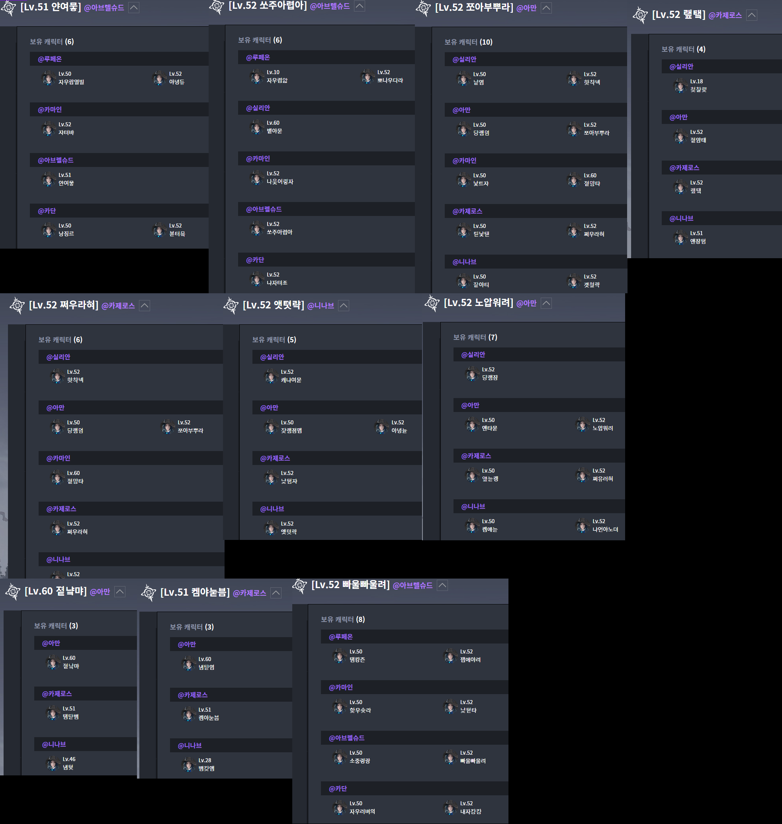Collapse the Lv.52 쪼아부뿌라 panel arrow

(546, 8)
